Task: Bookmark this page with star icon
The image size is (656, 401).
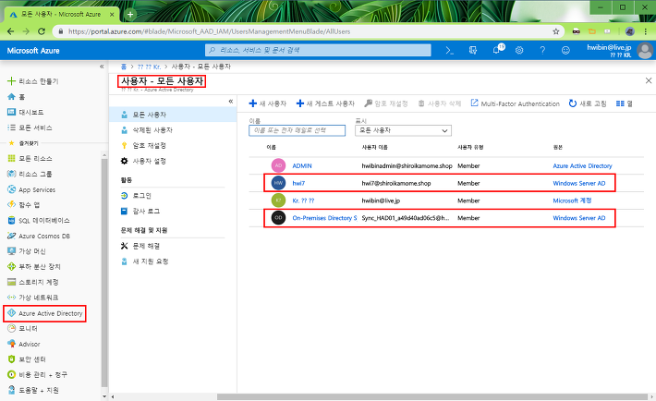Action: [x=556, y=31]
